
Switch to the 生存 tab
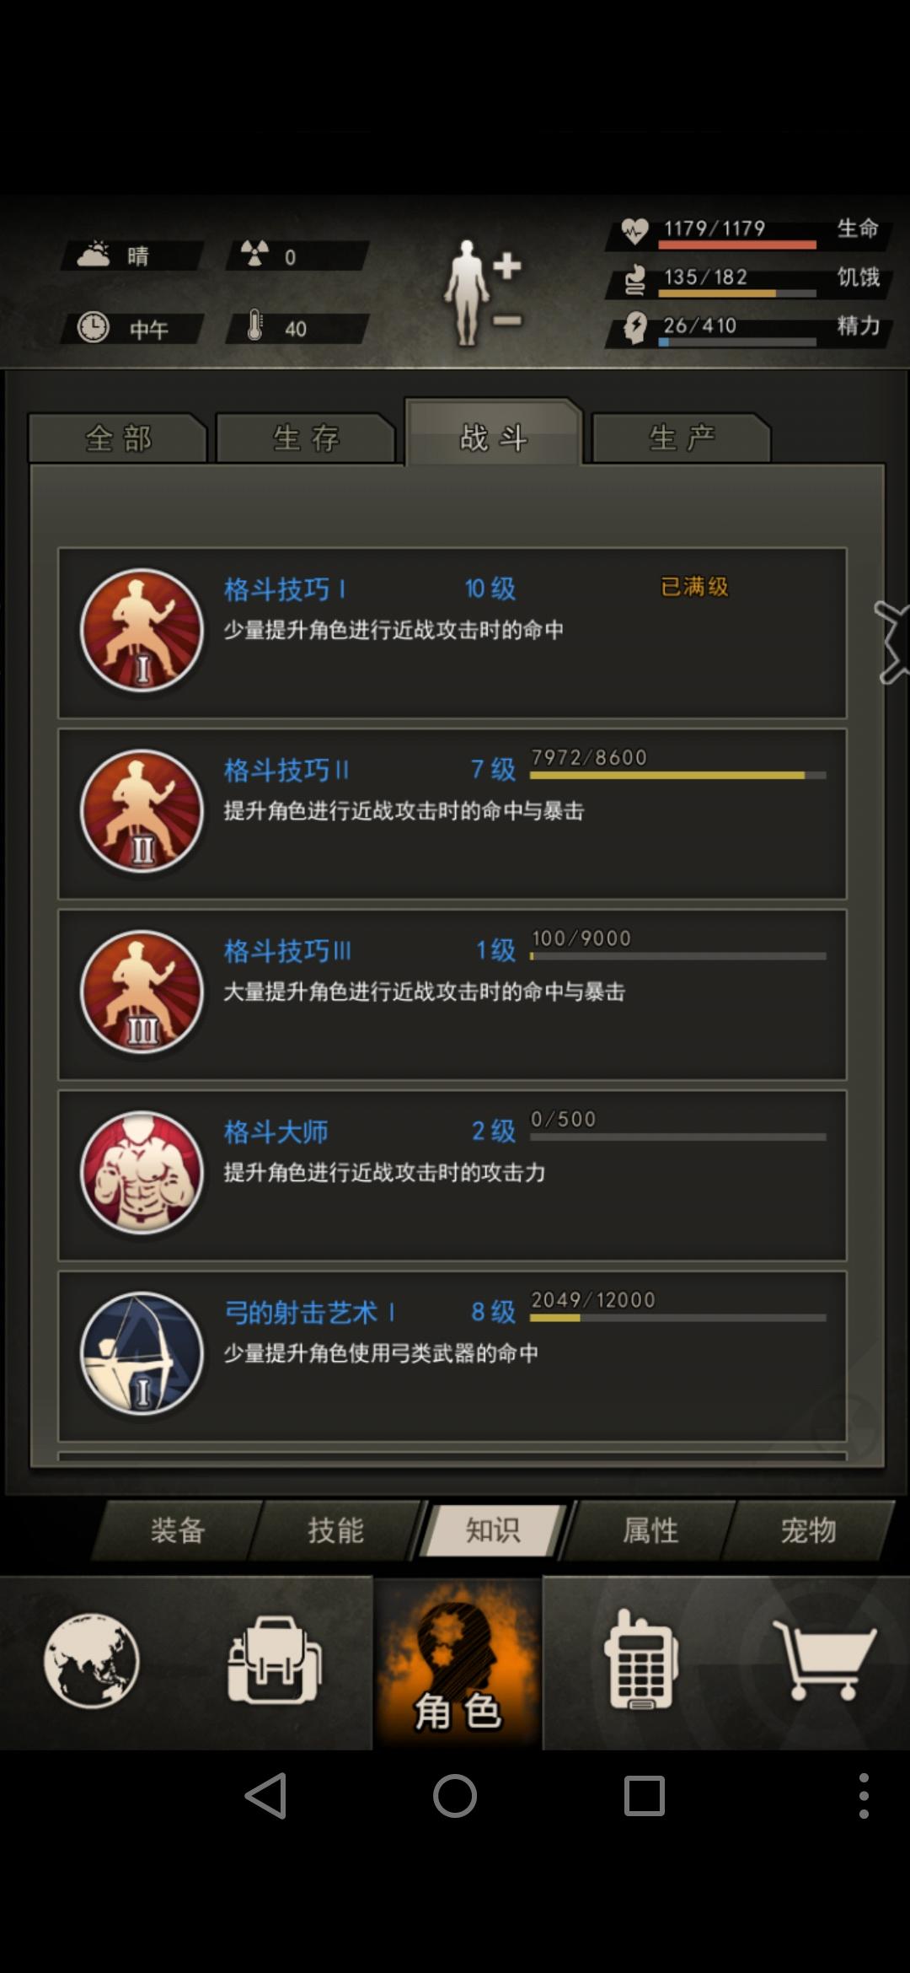coord(306,438)
